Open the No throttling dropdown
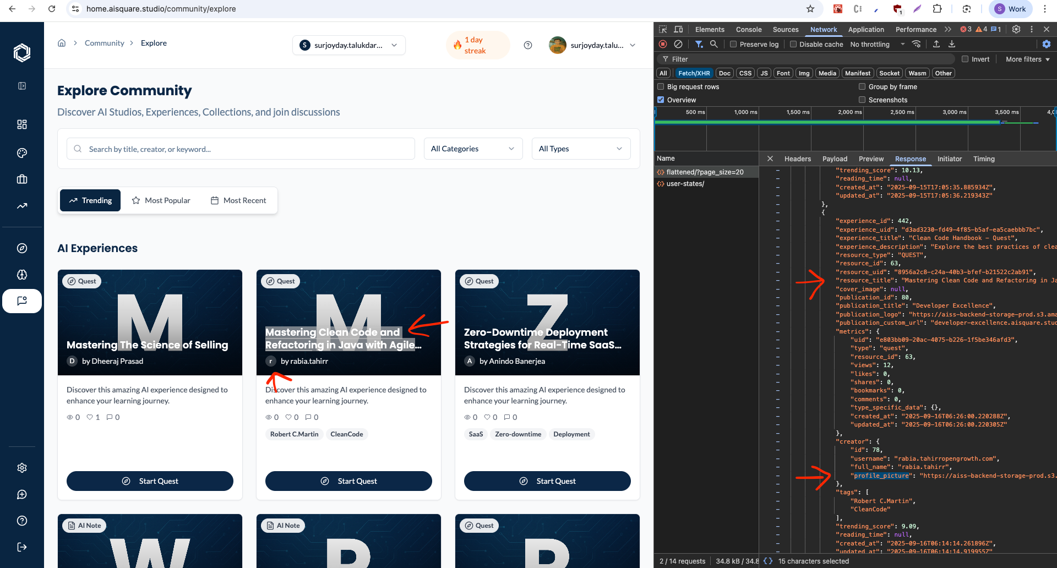 click(878, 44)
